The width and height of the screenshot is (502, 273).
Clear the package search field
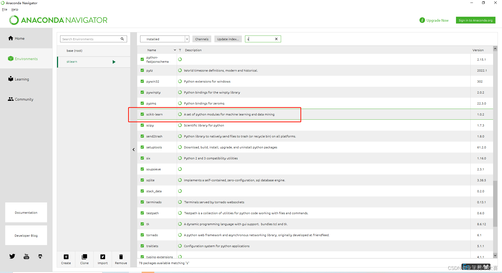coord(276,39)
